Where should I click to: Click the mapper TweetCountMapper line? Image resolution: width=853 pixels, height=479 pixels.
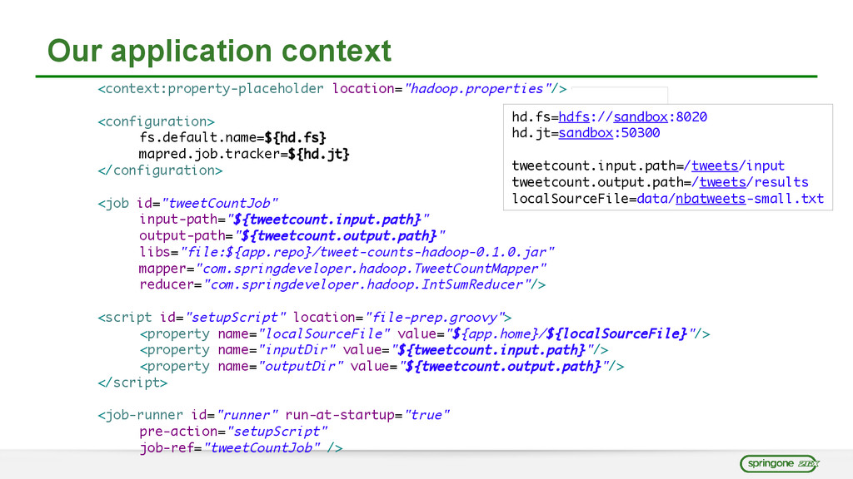coord(342,269)
